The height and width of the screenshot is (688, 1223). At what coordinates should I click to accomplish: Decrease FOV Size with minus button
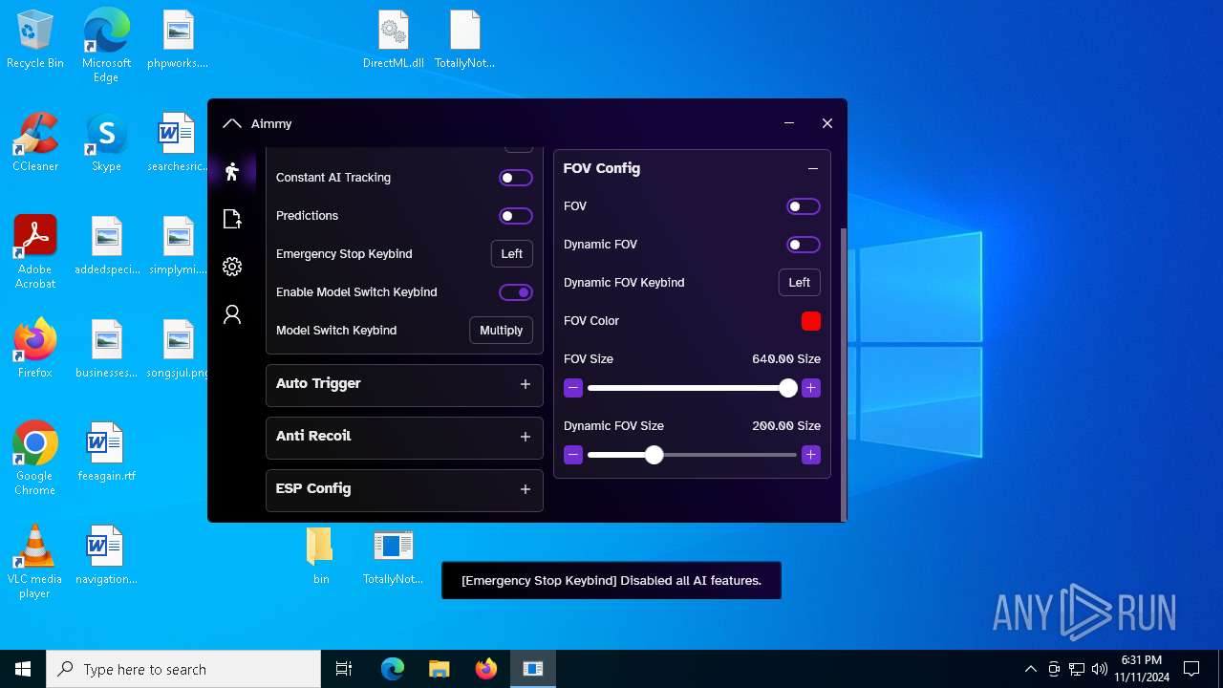[573, 388]
